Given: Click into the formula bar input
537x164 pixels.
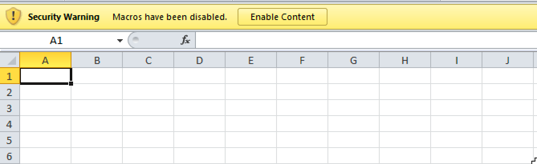Looking at the screenshot, I should click(366, 40).
